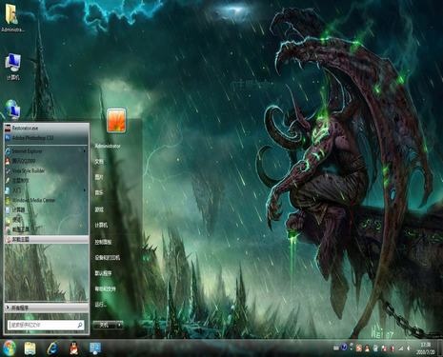Open the 入门 Getting Started entry
The height and width of the screenshot is (357, 443).
pyautogui.click(x=47, y=190)
